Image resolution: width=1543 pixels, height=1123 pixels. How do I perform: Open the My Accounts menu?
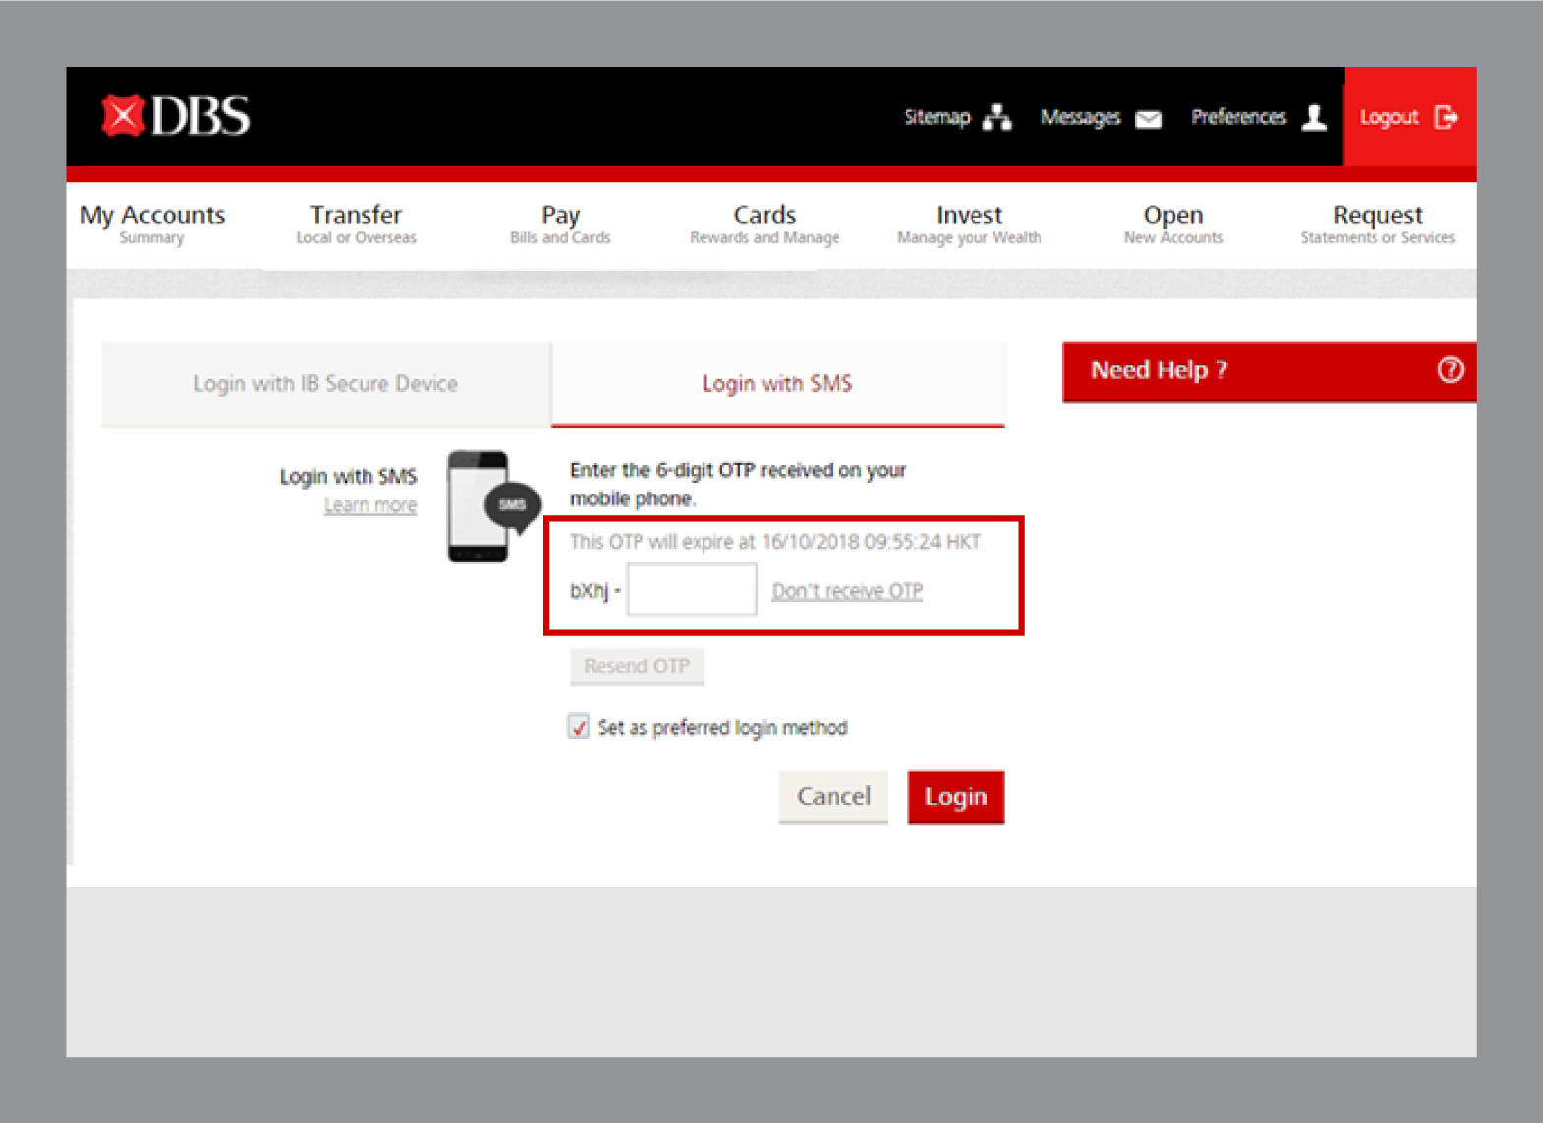point(152,224)
